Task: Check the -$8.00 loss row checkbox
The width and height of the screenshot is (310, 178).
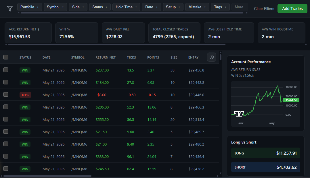Action: point(6,94)
